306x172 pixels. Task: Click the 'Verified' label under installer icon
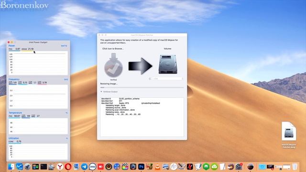[x=113, y=80]
